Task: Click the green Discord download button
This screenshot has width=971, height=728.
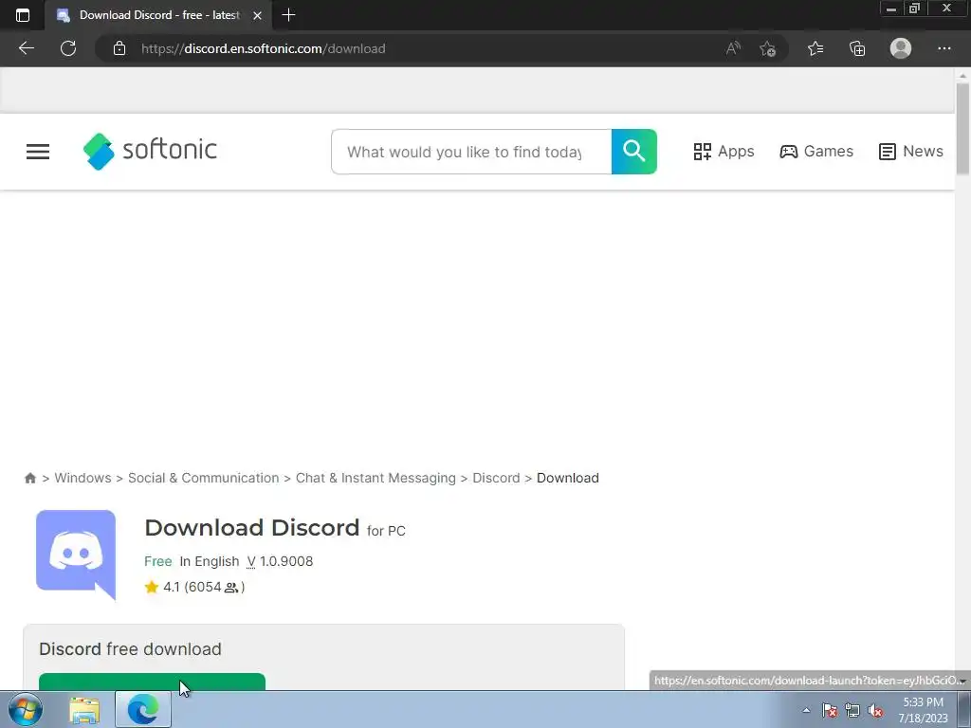Action: [x=152, y=681]
